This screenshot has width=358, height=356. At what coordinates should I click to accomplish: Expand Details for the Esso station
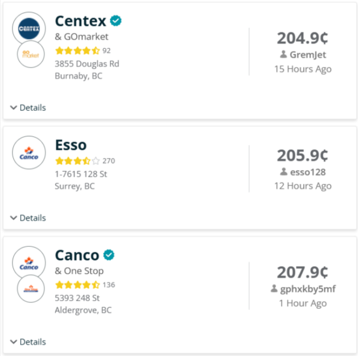click(x=28, y=218)
